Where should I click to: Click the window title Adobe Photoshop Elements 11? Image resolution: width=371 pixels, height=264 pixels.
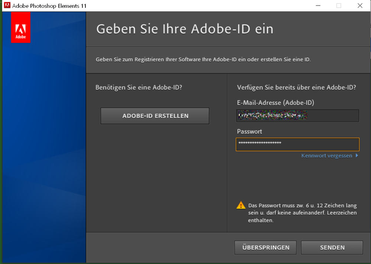point(49,6)
